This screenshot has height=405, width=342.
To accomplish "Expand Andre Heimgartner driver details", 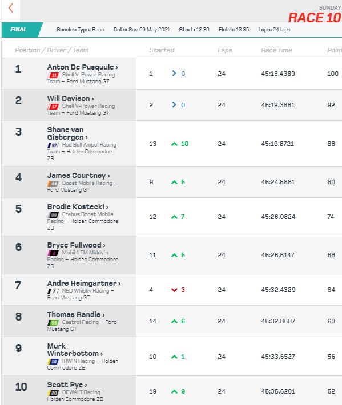I will tap(84, 283).
